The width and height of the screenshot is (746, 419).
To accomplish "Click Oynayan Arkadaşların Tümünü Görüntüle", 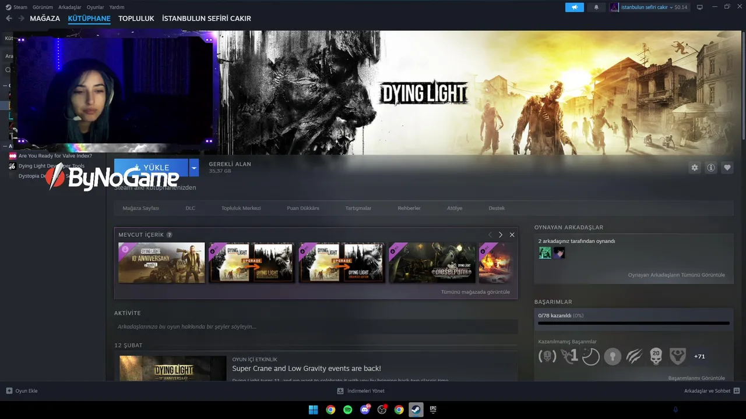I will point(677,275).
